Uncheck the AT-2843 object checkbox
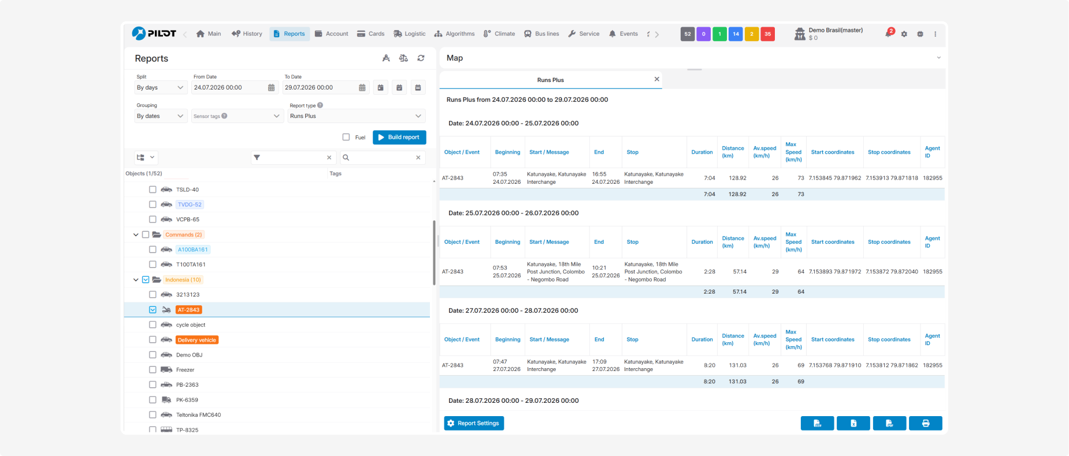The height and width of the screenshot is (456, 1069). coord(153,310)
